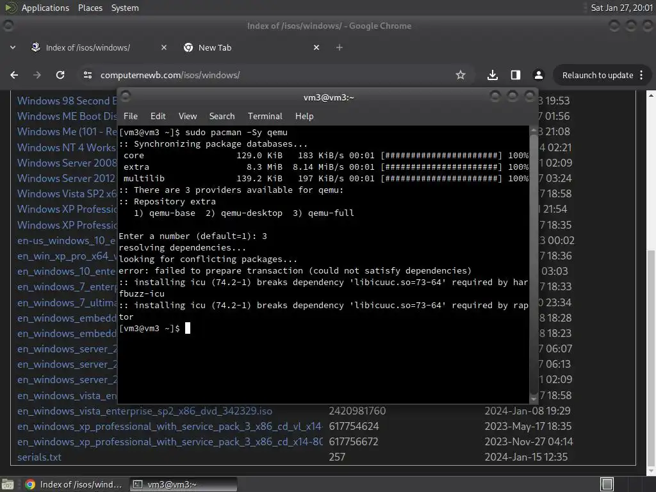Open terminal window menu button in titlebar
The width and height of the screenshot is (656, 492).
click(x=126, y=97)
